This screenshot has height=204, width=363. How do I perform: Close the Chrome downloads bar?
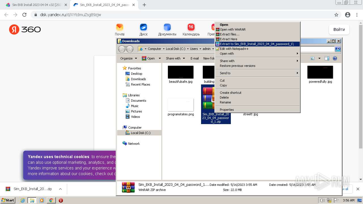(358, 189)
